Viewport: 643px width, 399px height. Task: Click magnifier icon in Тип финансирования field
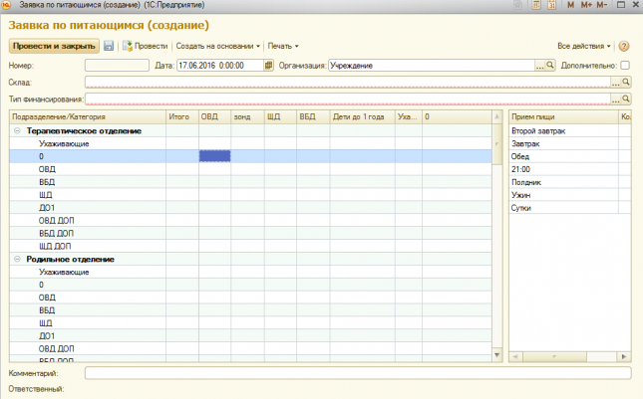coord(627,100)
